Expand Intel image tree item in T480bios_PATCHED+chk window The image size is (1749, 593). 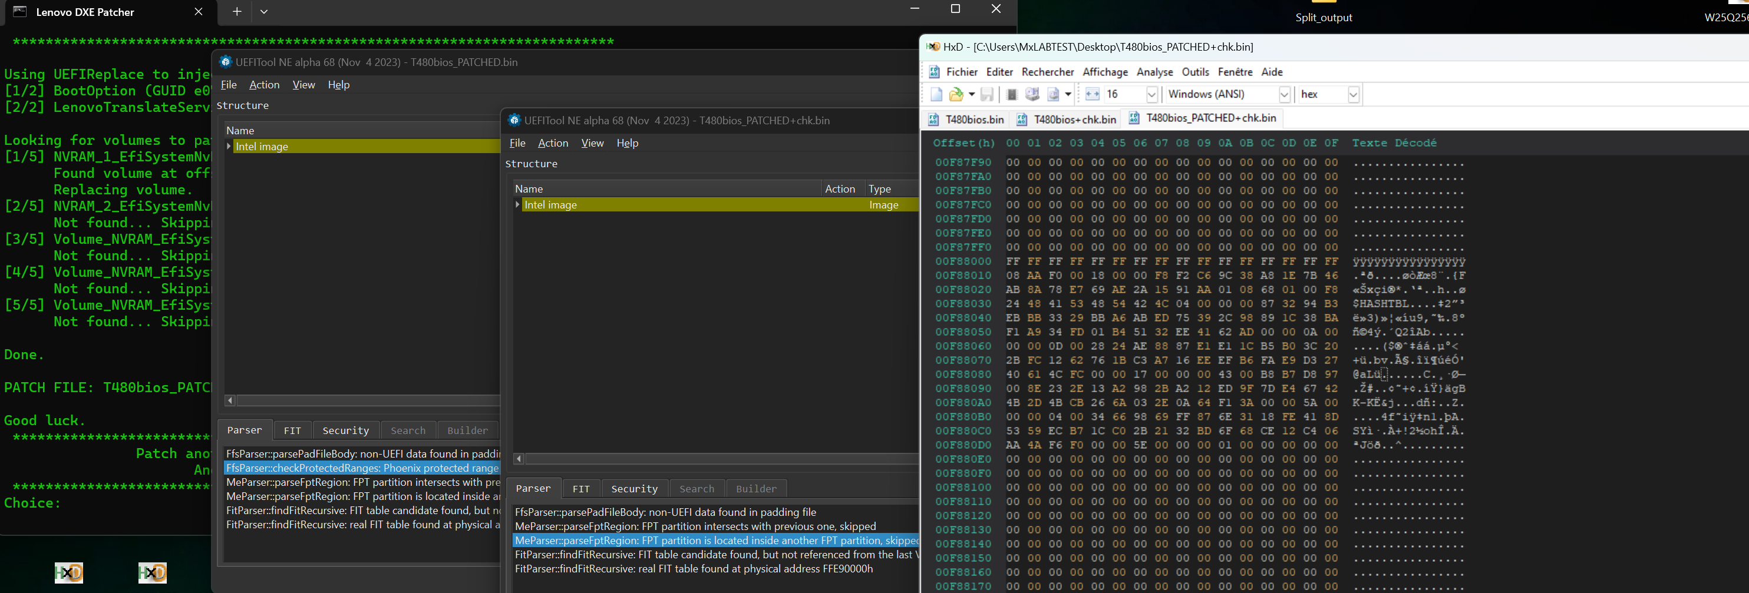tap(517, 205)
